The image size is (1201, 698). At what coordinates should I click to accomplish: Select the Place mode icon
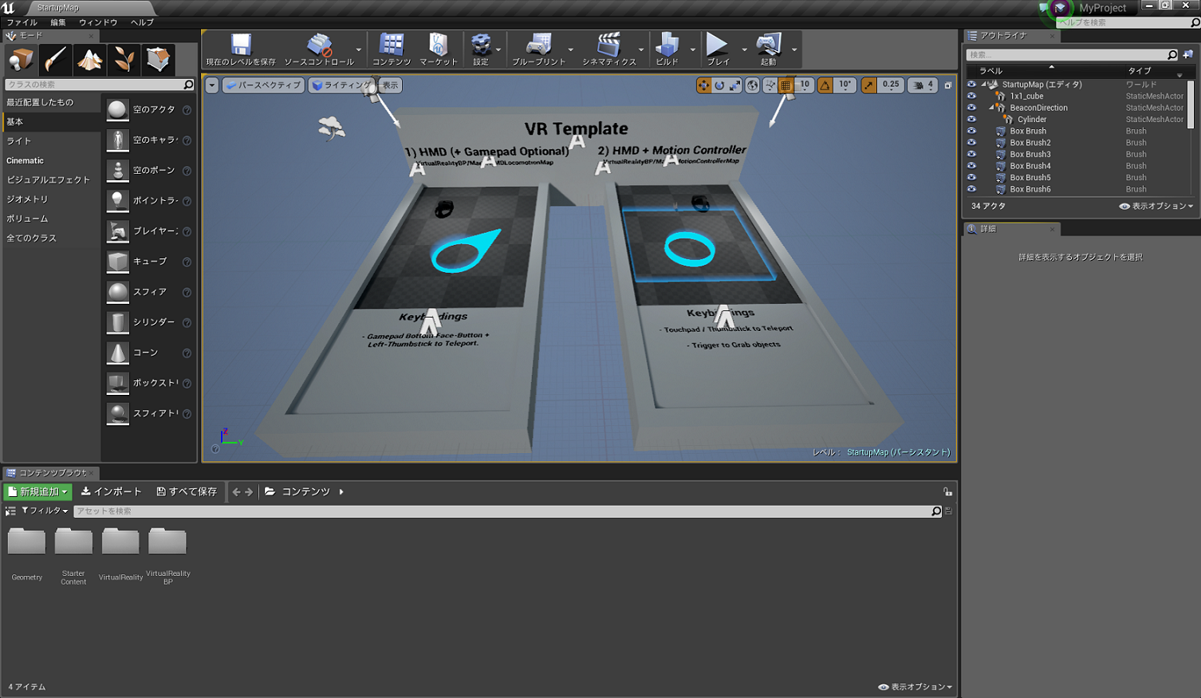pyautogui.click(x=21, y=60)
